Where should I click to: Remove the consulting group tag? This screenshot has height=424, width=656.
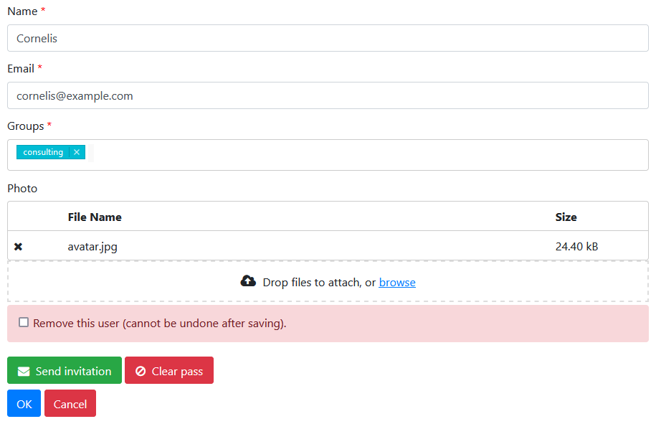coord(76,151)
